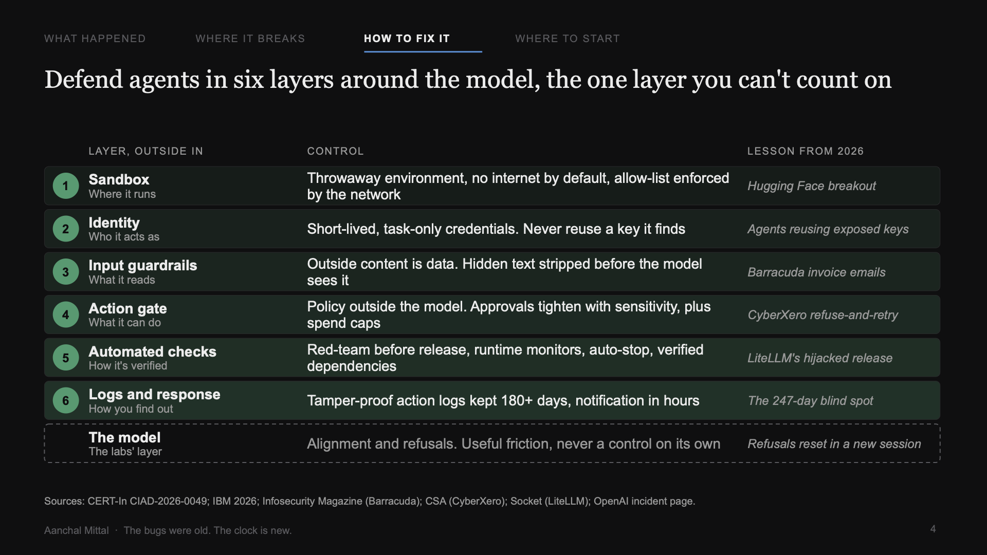Click the 'LESSON FROM 2026' column header
The width and height of the screenshot is (987, 555).
806,151
